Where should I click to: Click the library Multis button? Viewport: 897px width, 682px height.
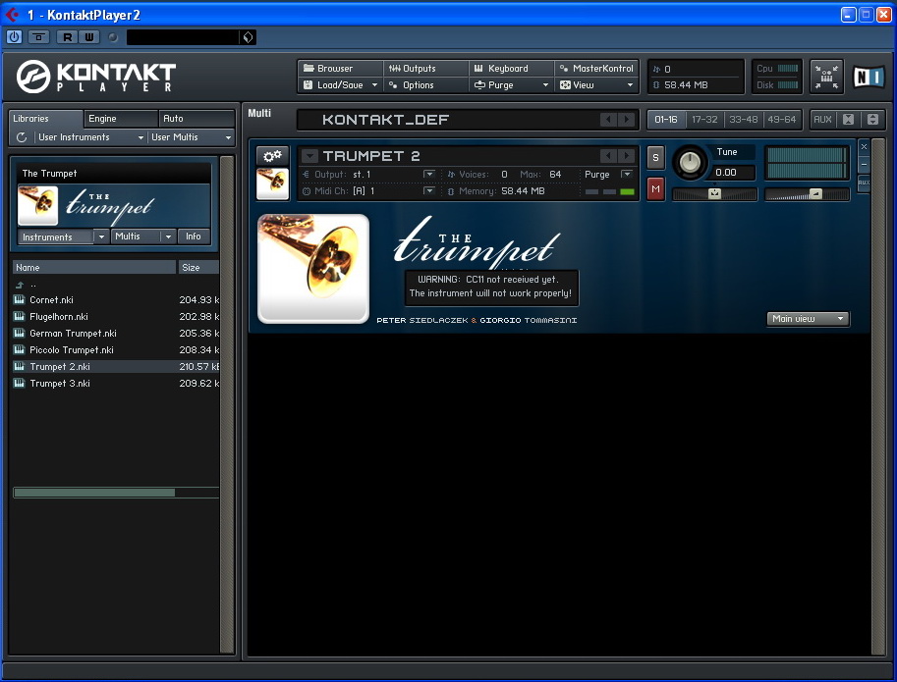(143, 236)
